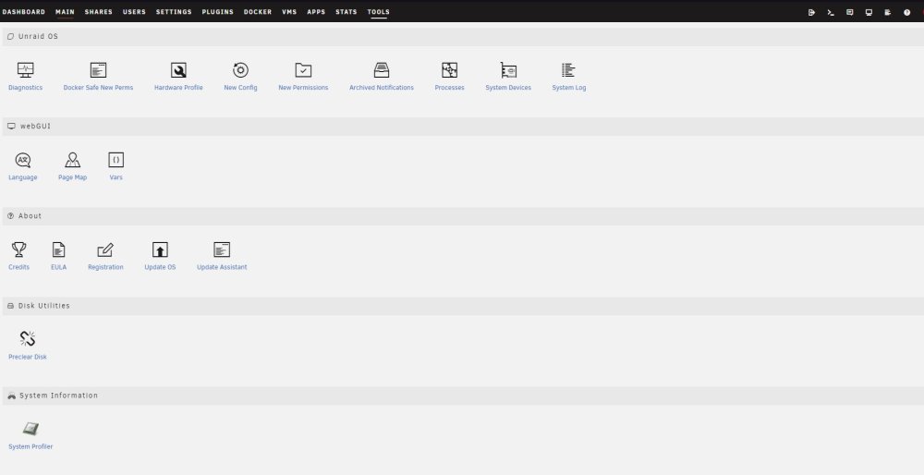Viewport: 924px width, 475px height.
Task: Open the Plugins tab
Action: point(217,12)
